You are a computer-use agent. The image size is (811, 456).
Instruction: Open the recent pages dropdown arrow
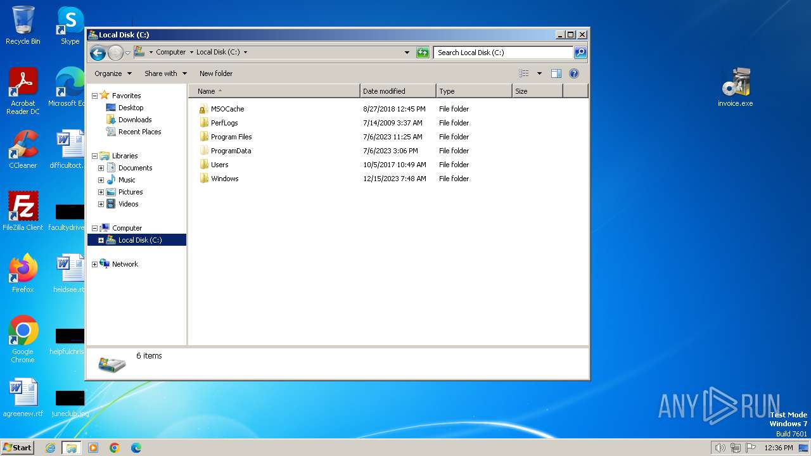pos(127,53)
